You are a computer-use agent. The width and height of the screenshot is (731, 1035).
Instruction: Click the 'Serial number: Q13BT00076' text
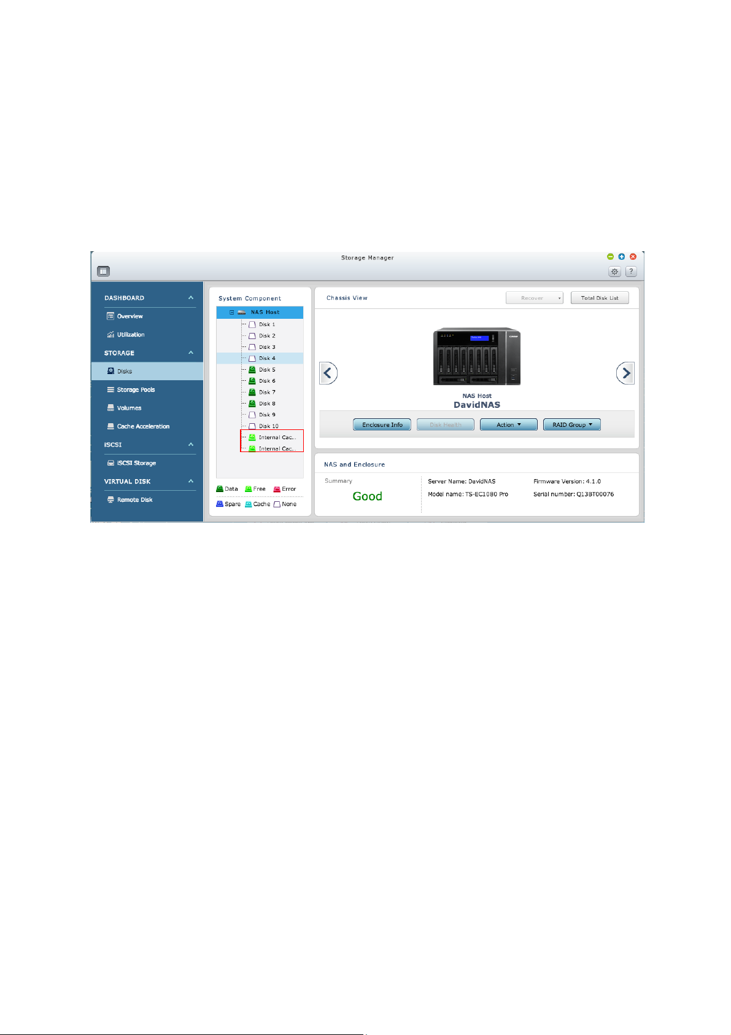573,494
